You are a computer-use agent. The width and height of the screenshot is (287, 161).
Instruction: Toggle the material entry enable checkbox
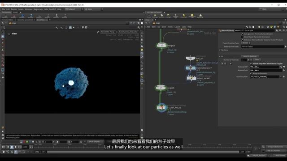230,64
